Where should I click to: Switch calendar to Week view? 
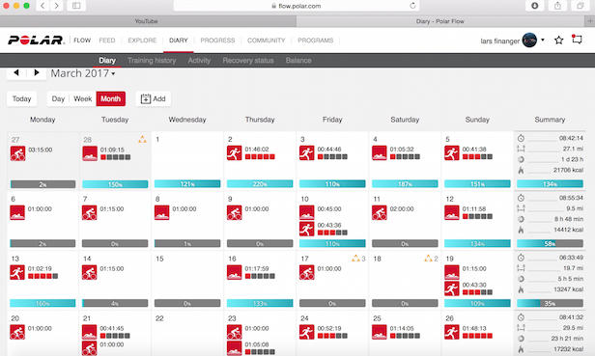83,99
